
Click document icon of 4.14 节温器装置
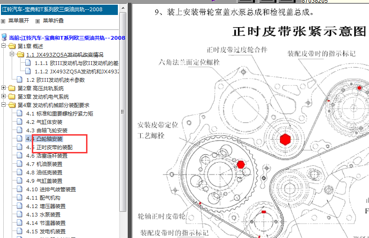pos(20,223)
